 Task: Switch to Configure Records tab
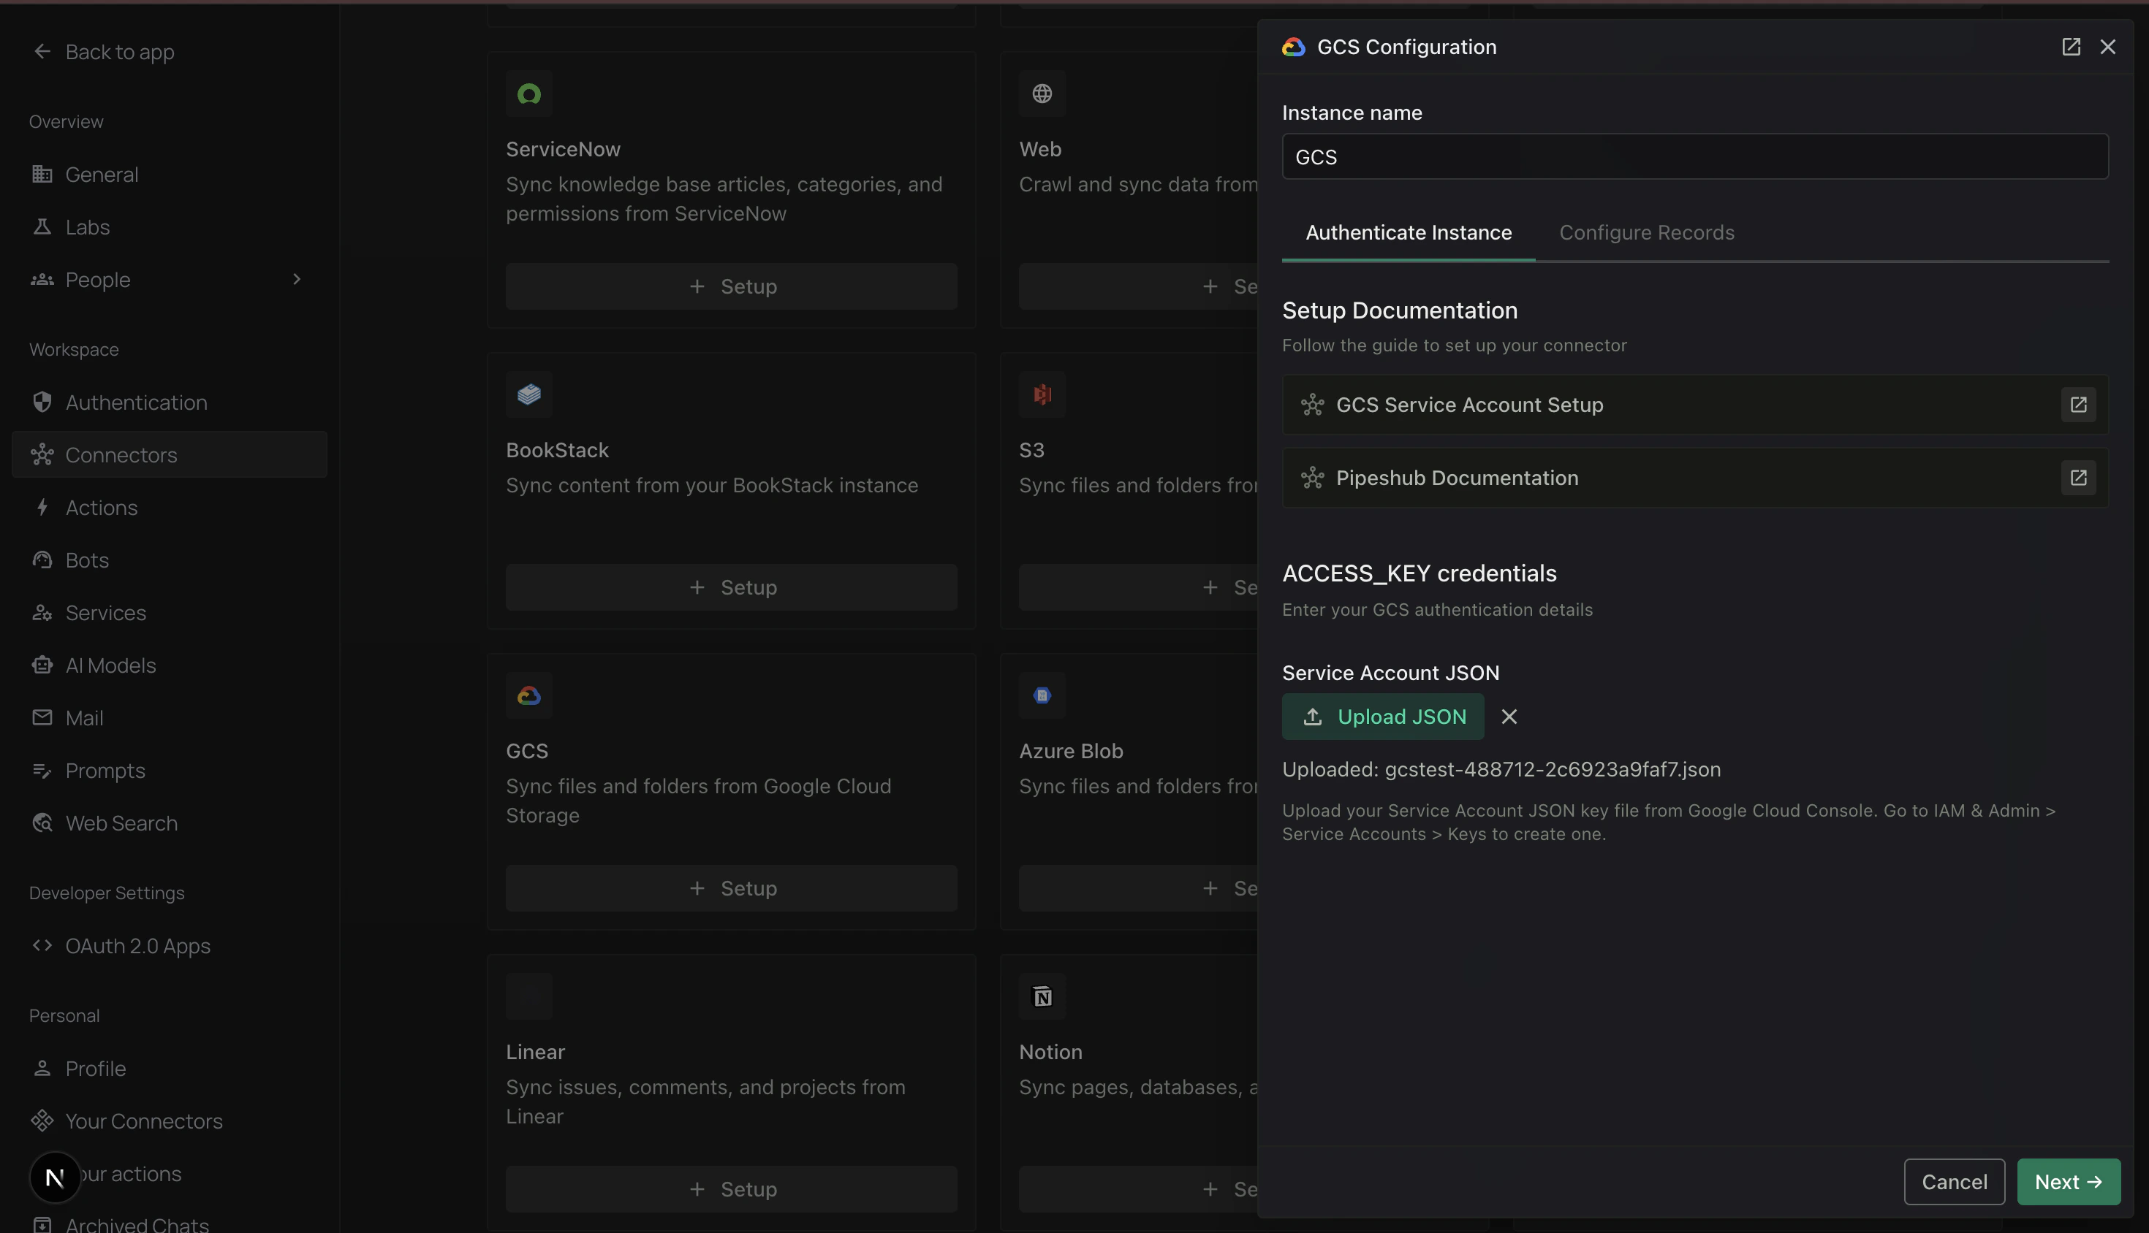pos(1647,233)
